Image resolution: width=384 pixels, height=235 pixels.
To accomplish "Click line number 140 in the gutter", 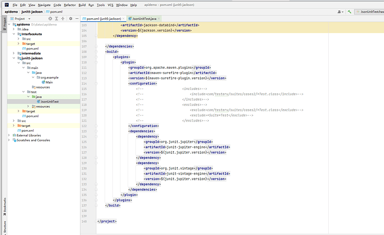I will click(84, 222).
